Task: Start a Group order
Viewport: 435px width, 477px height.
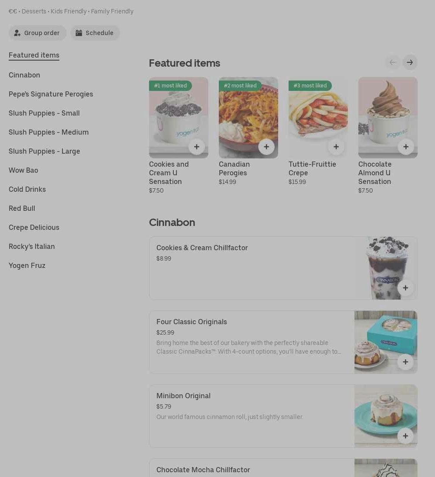Action: tap(37, 33)
